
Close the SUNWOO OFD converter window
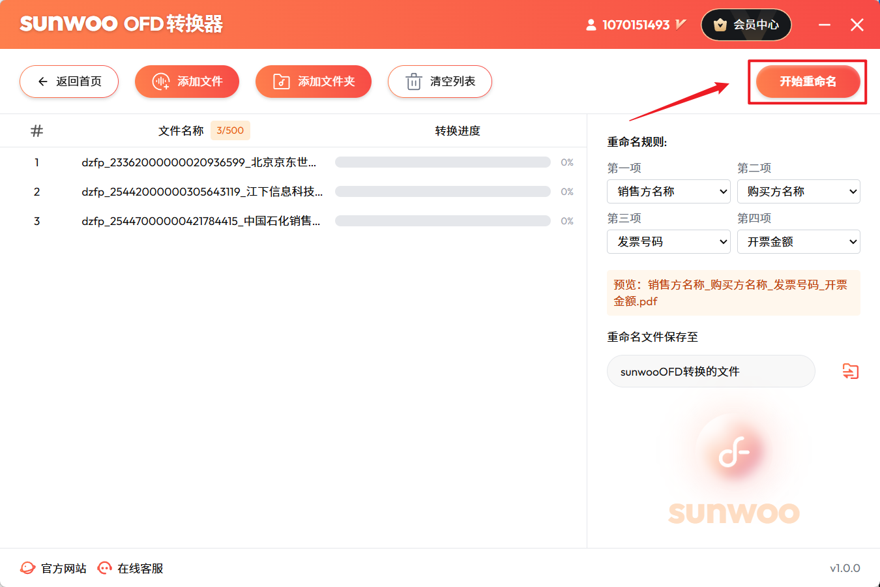(857, 25)
